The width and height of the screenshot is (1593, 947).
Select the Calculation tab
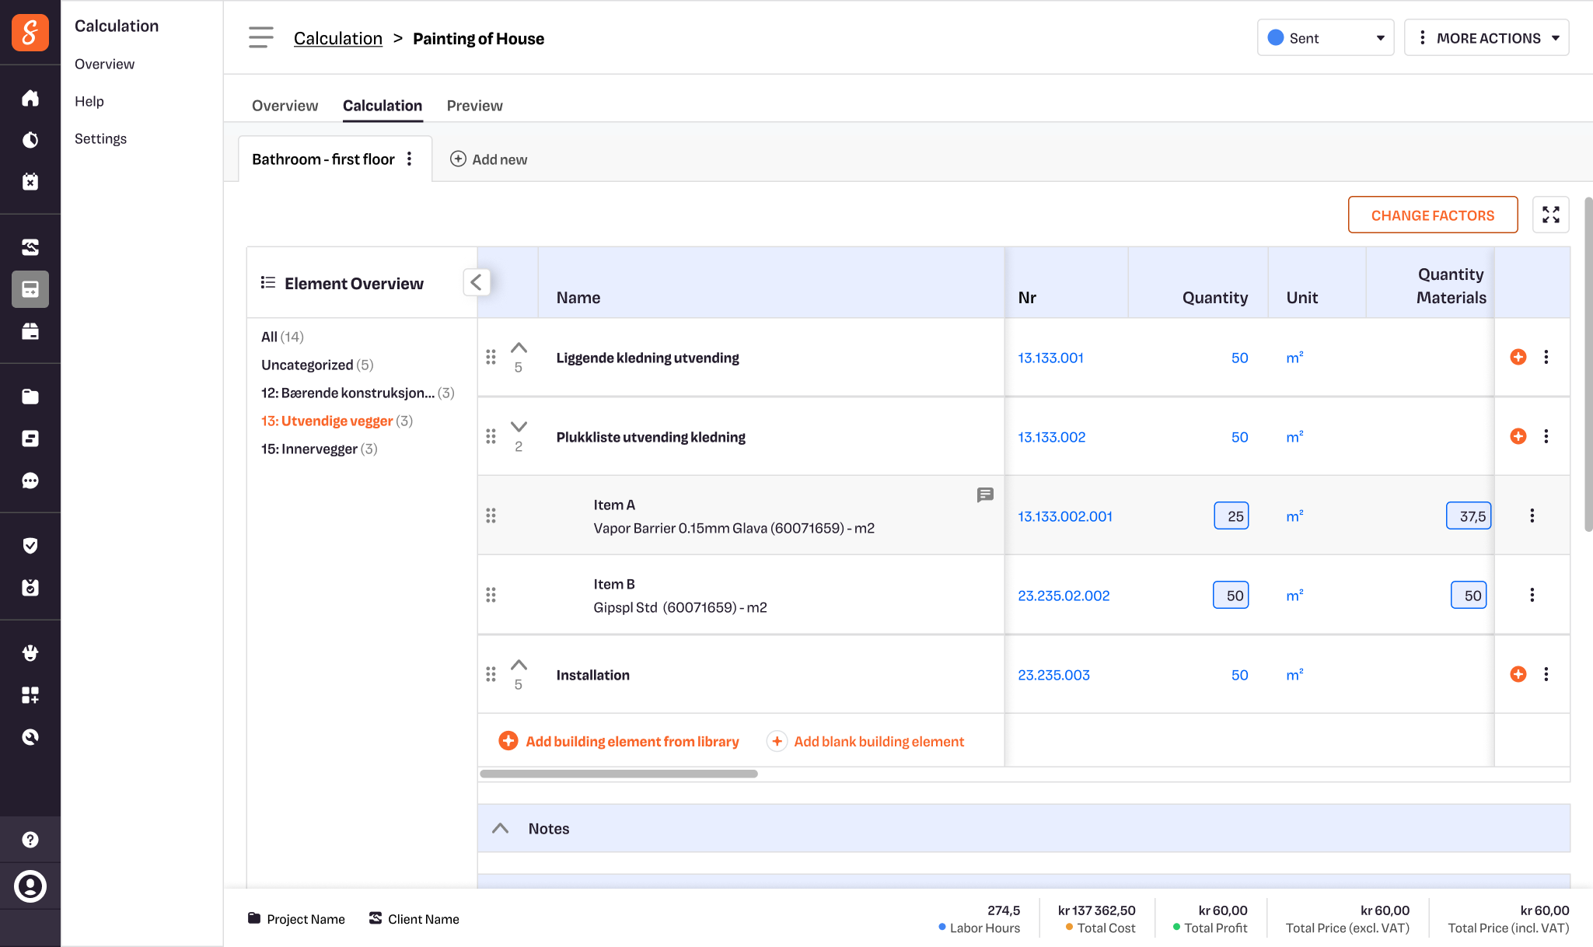click(383, 105)
